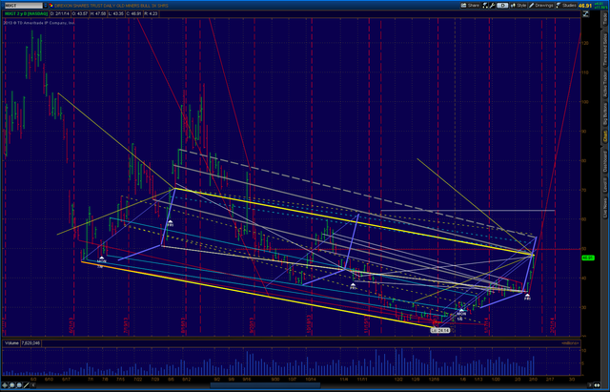Click the expiration marker icon near 7/8

click(x=101, y=260)
